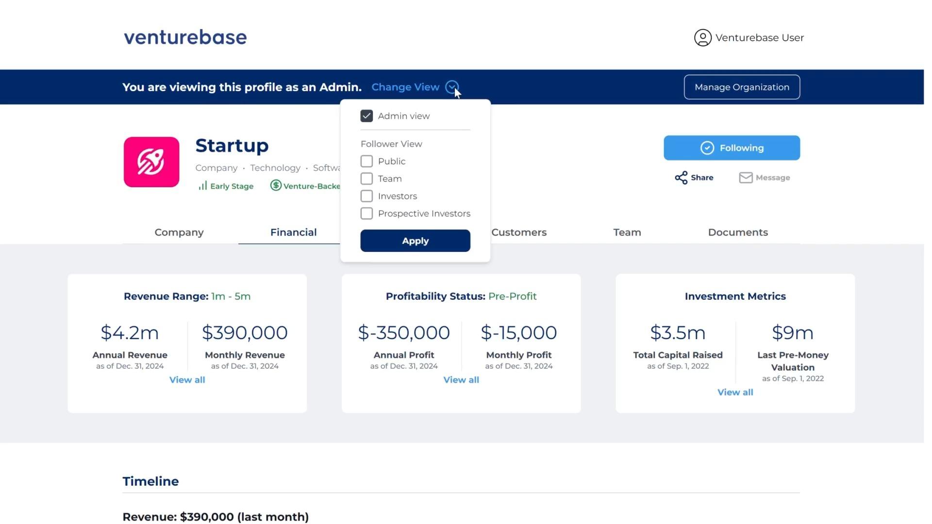Click the checkmark icon in Following button

(x=707, y=148)
